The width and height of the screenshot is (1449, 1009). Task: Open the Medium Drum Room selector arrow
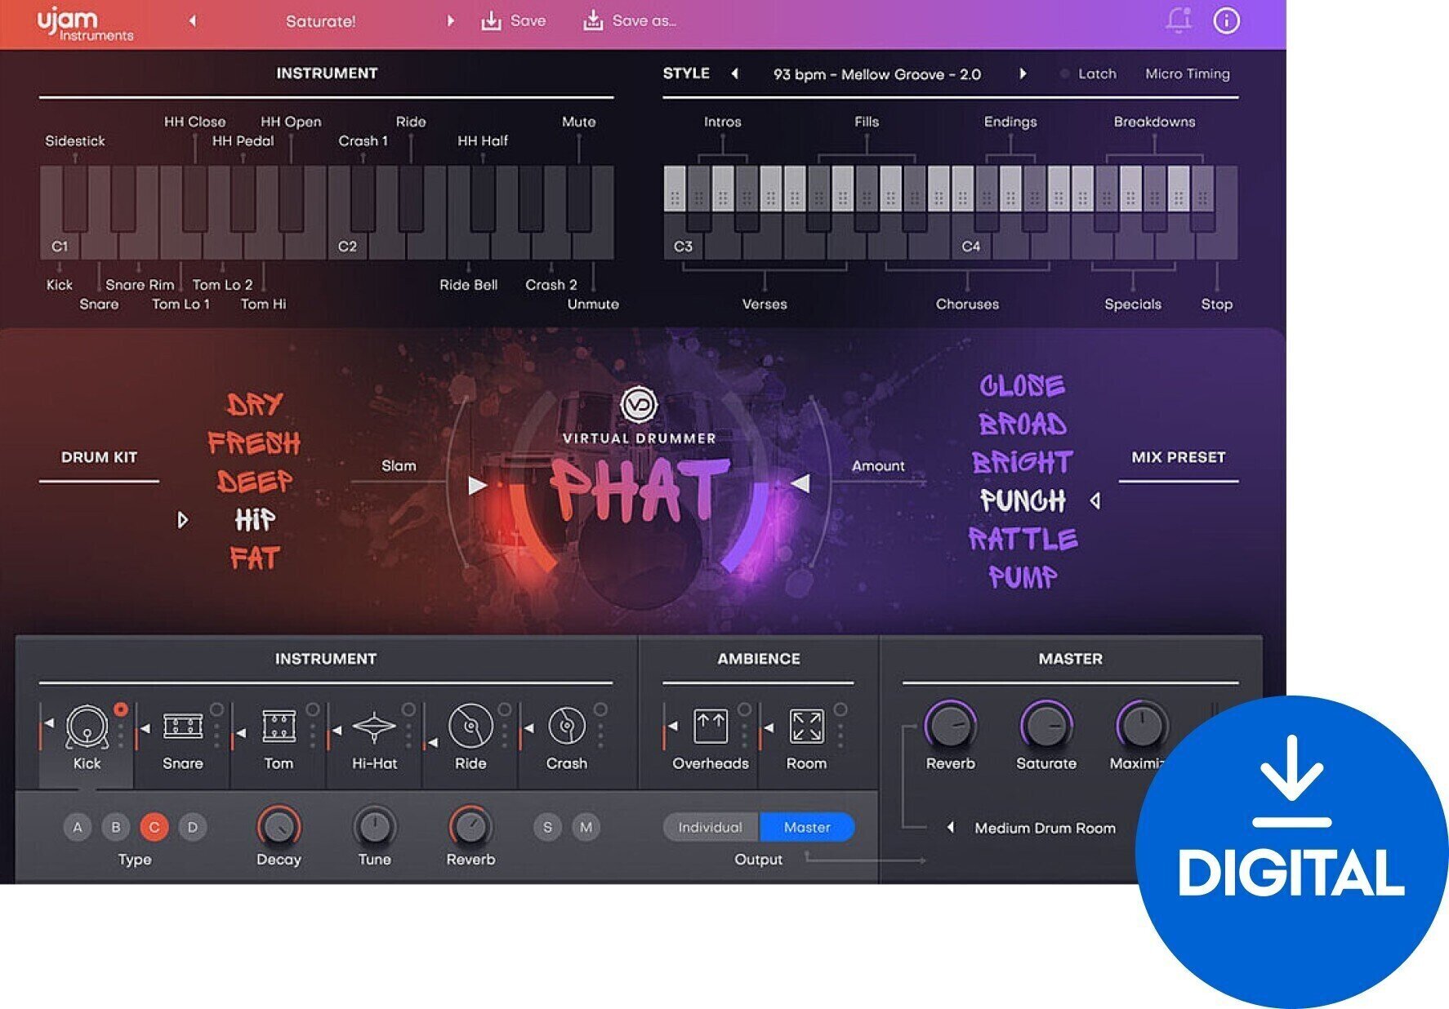950,827
